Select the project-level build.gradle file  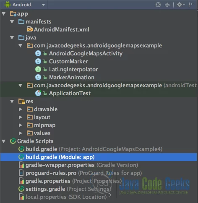pos(91,149)
